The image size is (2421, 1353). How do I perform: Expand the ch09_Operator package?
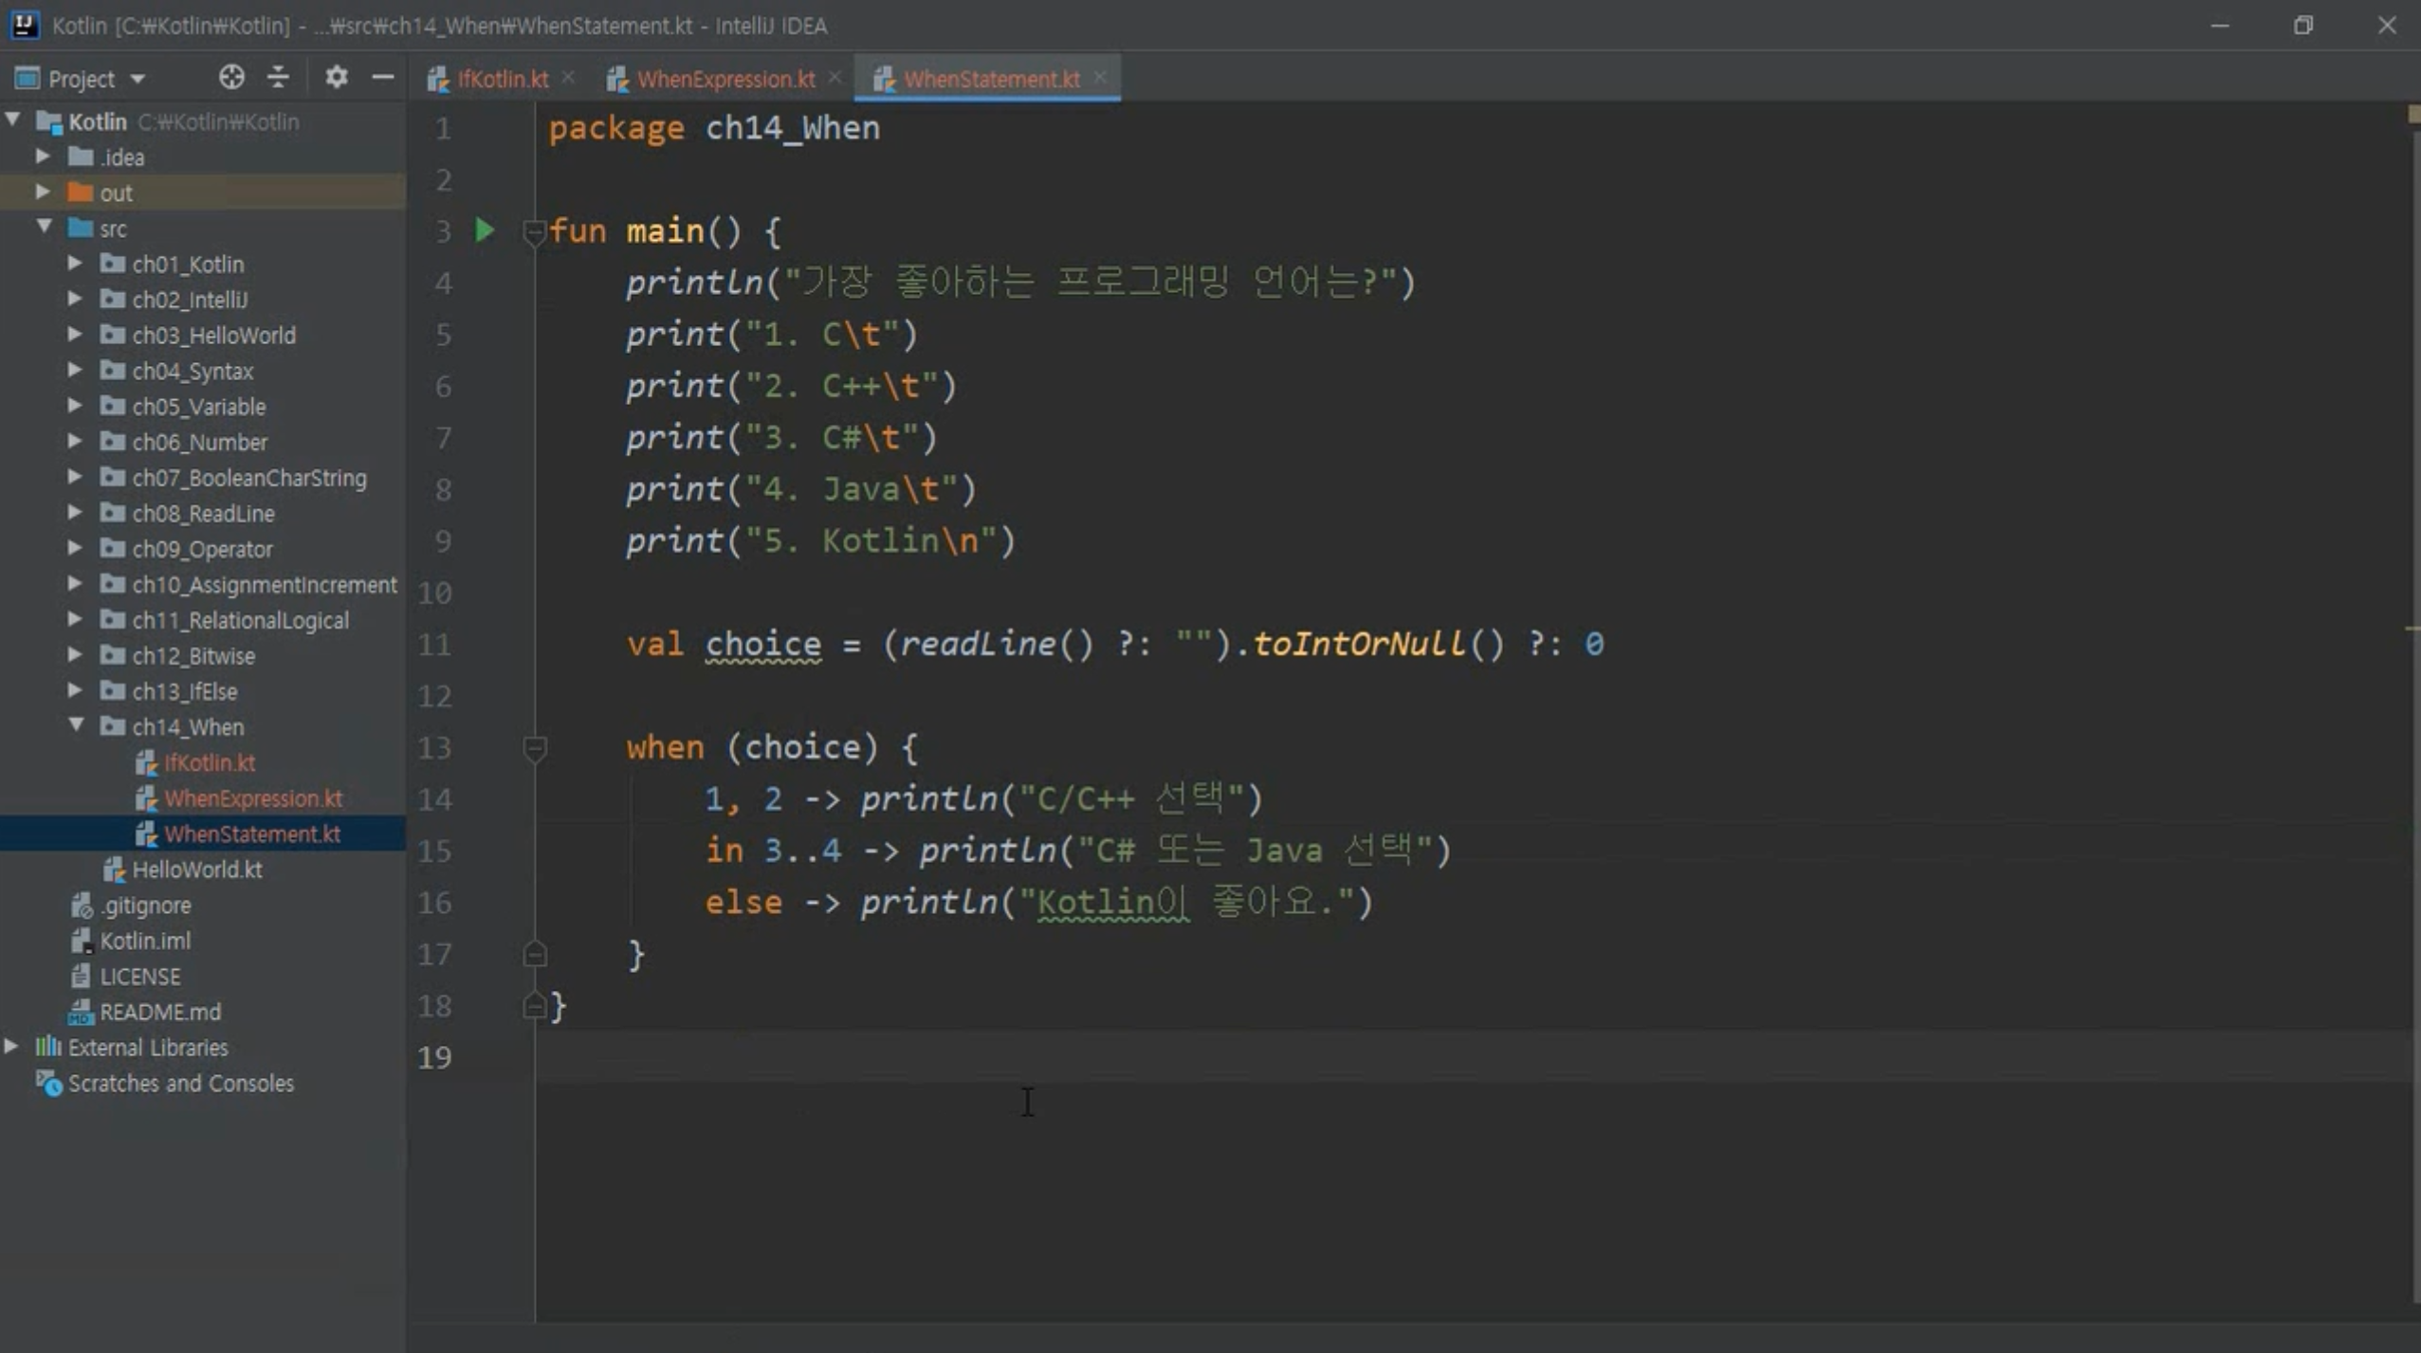75,548
